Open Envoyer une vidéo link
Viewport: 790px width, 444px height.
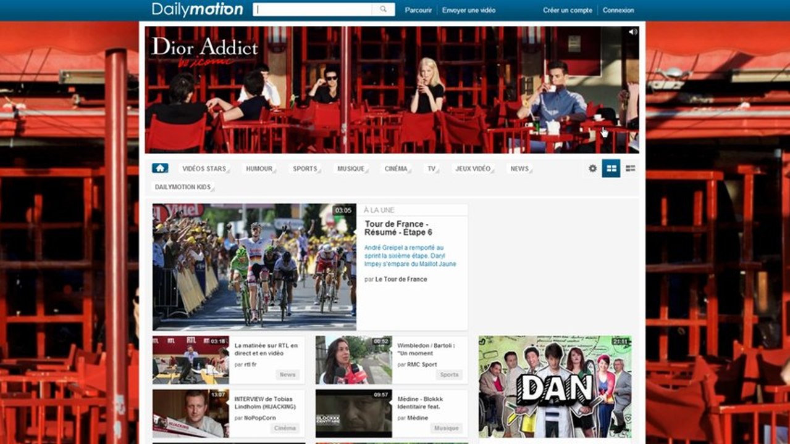click(x=469, y=10)
